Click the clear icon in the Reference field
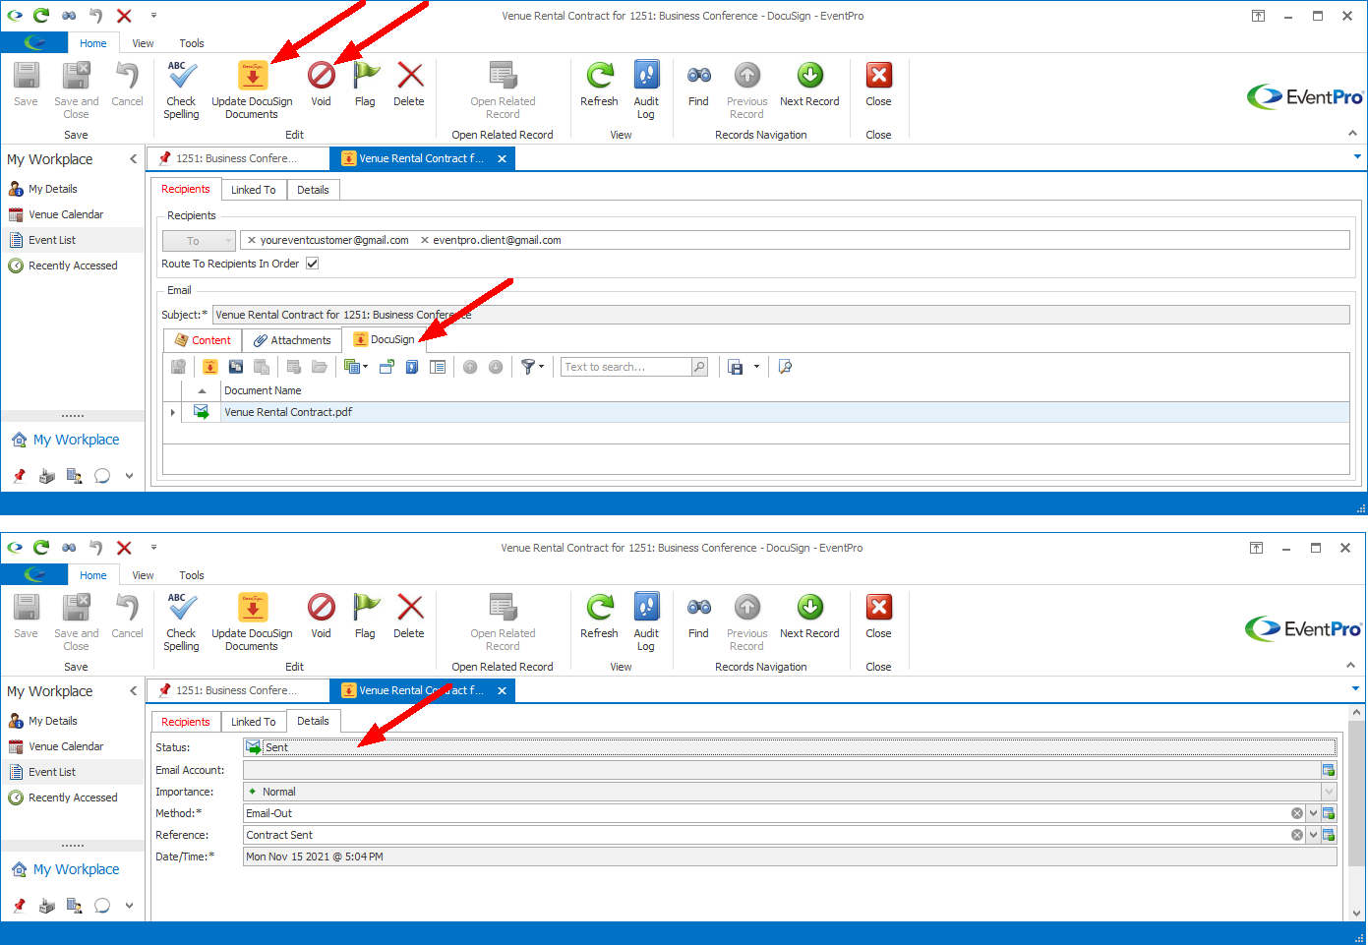The height and width of the screenshot is (945, 1368). pyautogui.click(x=1297, y=835)
